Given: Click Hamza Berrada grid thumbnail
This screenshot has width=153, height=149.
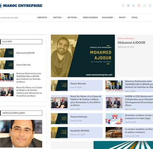Looking at the screenshot, I should [x=59, y=85].
